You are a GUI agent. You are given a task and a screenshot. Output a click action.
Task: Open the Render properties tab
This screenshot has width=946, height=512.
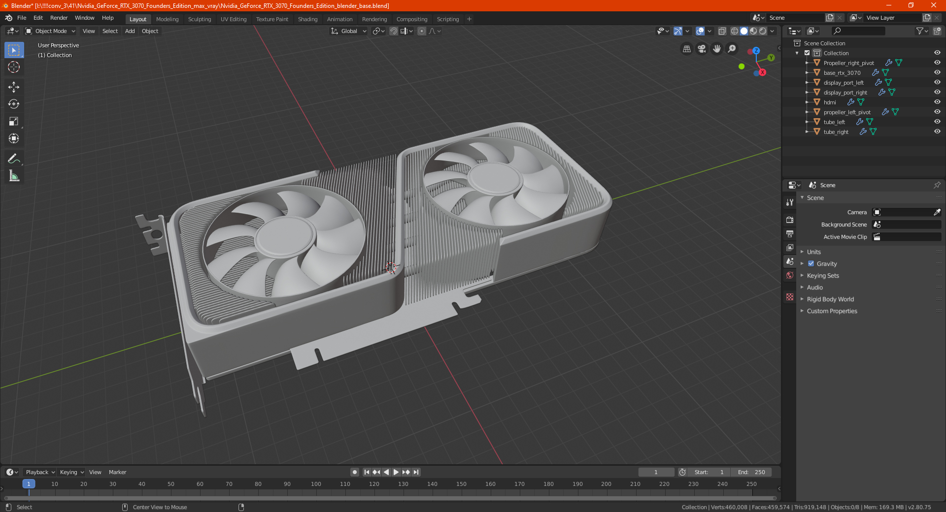(790, 220)
